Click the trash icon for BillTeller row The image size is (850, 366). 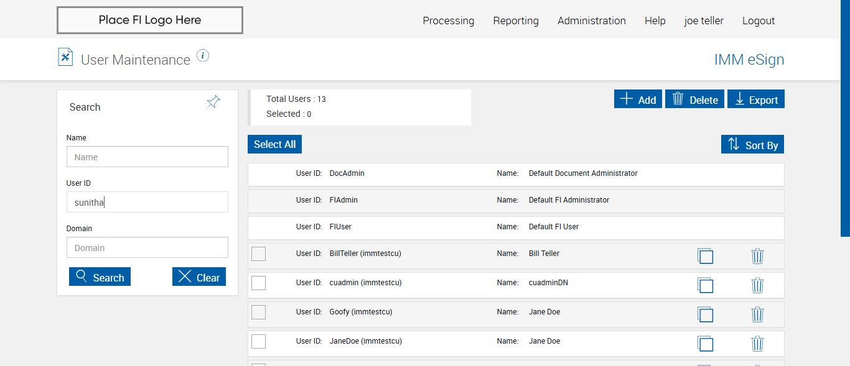pyautogui.click(x=757, y=256)
